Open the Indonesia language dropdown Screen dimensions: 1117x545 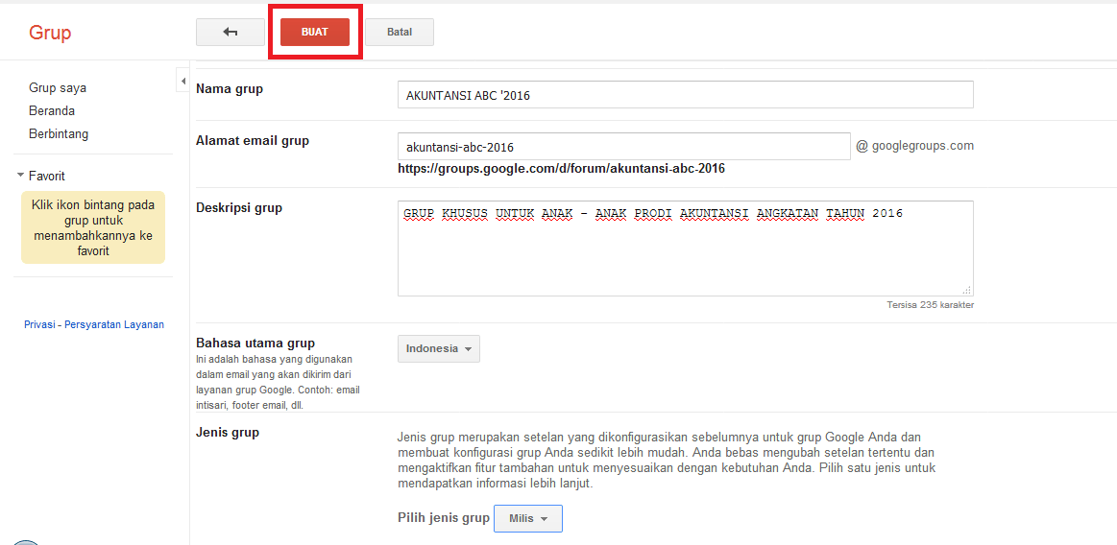tap(439, 348)
